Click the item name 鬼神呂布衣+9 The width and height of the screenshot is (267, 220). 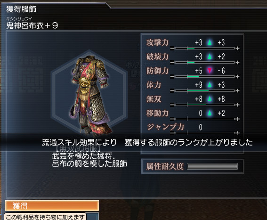point(32,25)
